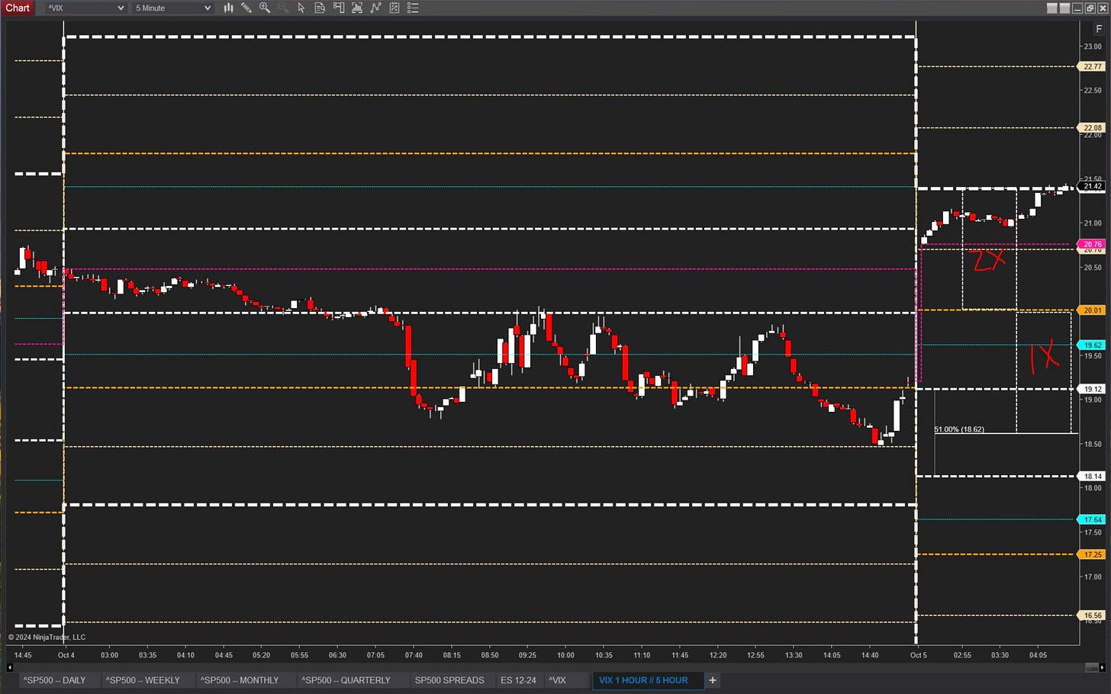The width and height of the screenshot is (1111, 694).
Task: Toggle the Chart Trader panel icon
Action: (x=339, y=8)
